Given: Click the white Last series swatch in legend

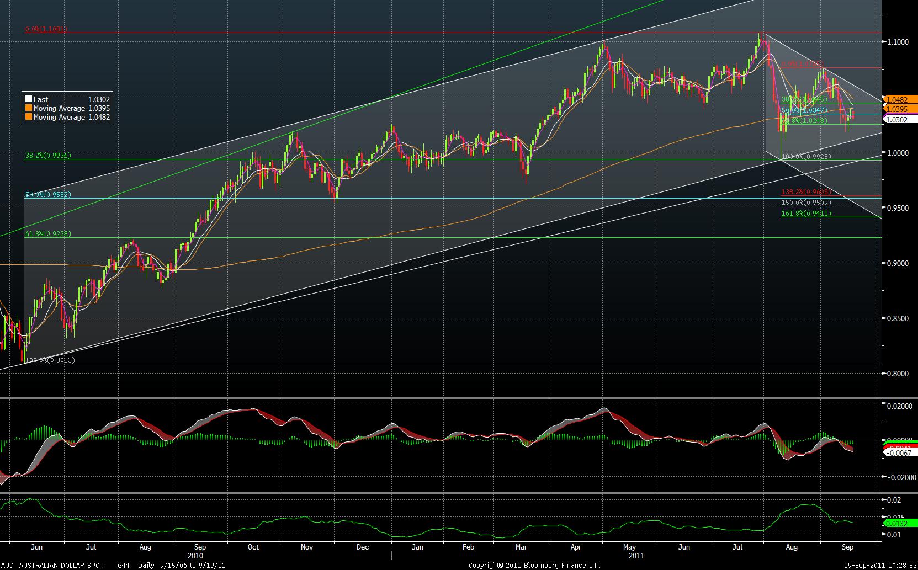Looking at the screenshot, I should point(29,99).
